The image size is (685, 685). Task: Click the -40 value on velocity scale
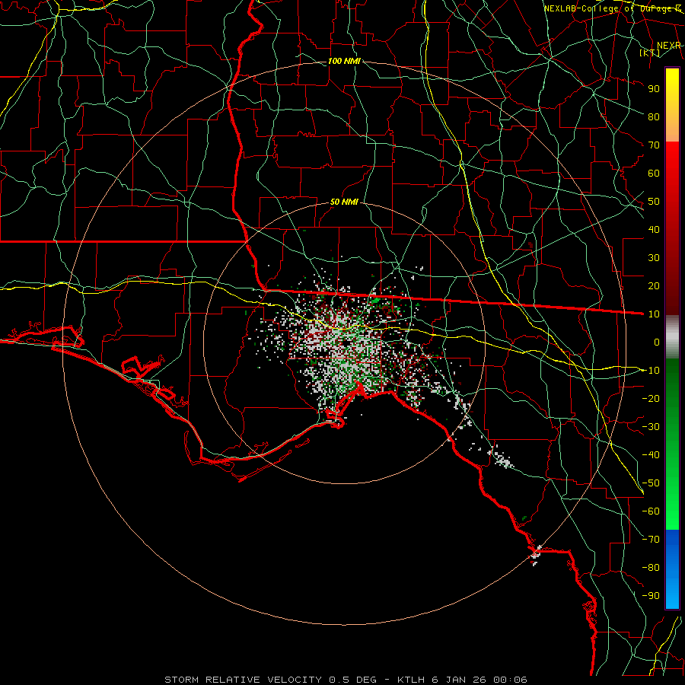pos(651,455)
